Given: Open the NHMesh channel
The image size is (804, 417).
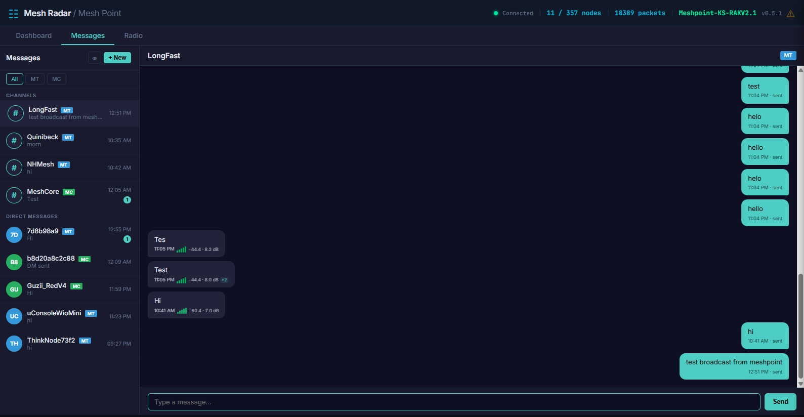Looking at the screenshot, I should (x=69, y=168).
